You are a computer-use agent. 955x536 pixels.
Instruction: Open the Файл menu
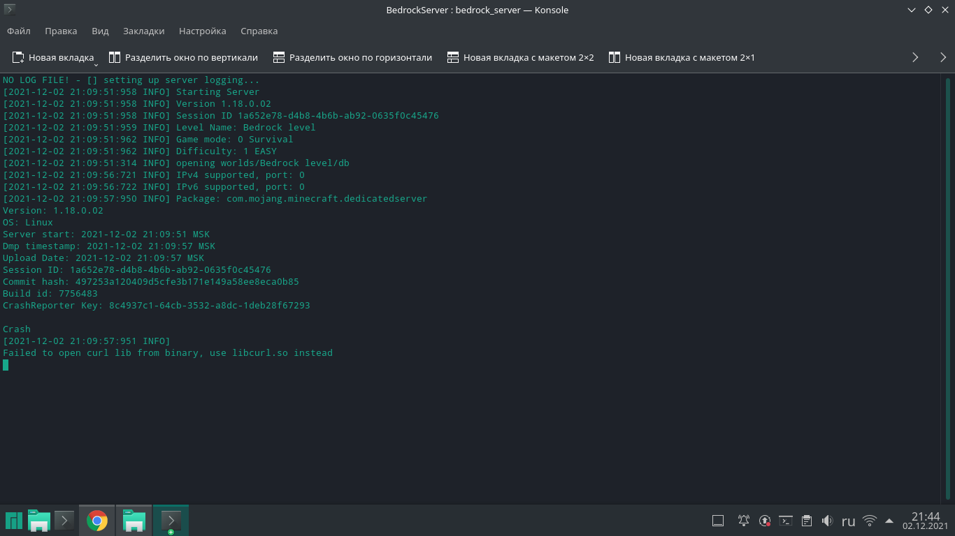tap(19, 31)
